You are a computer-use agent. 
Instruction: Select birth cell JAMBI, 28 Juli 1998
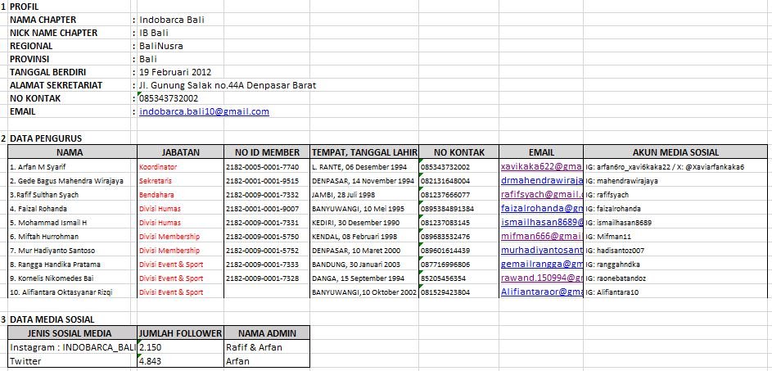coord(364,194)
